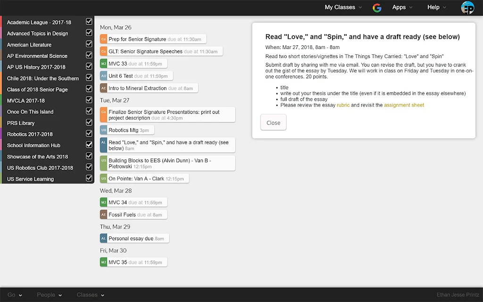The height and width of the screenshot is (302, 483).
Task: Click the AL badge beside Personal essay due
Action: pos(103,238)
